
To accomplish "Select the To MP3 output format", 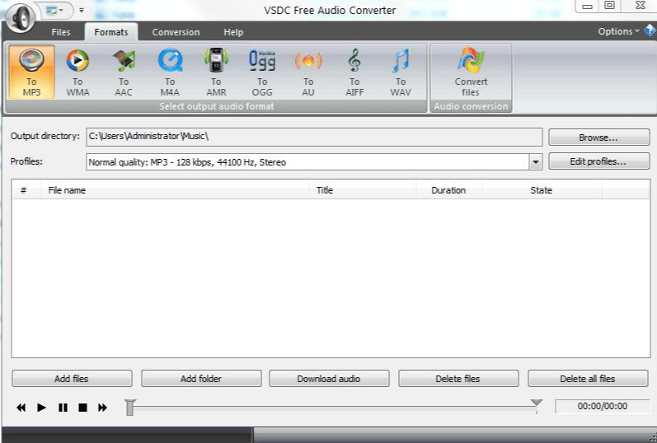I will point(31,72).
